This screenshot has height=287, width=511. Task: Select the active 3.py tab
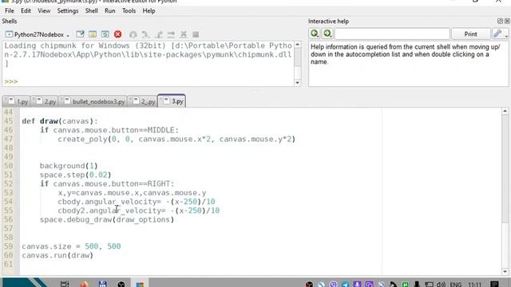(x=172, y=101)
